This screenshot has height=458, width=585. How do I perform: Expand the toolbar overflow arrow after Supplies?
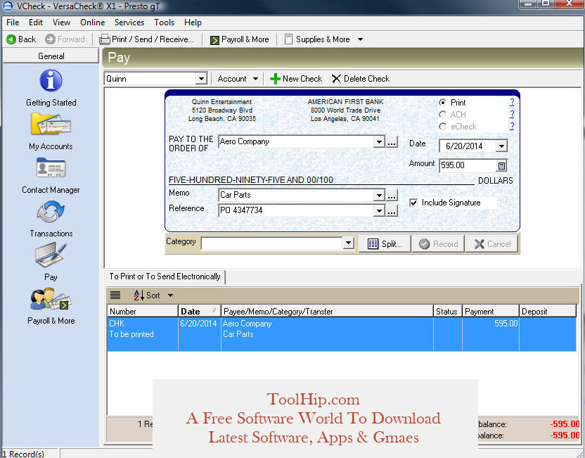[360, 39]
